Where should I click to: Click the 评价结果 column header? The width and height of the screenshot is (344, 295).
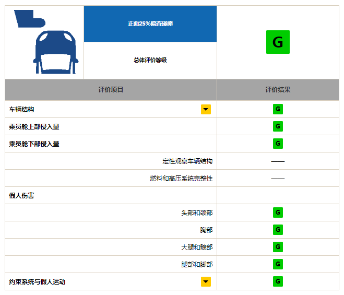click(278, 90)
